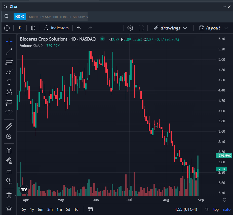
Task: Set the range to 3m
Action: 50,209
